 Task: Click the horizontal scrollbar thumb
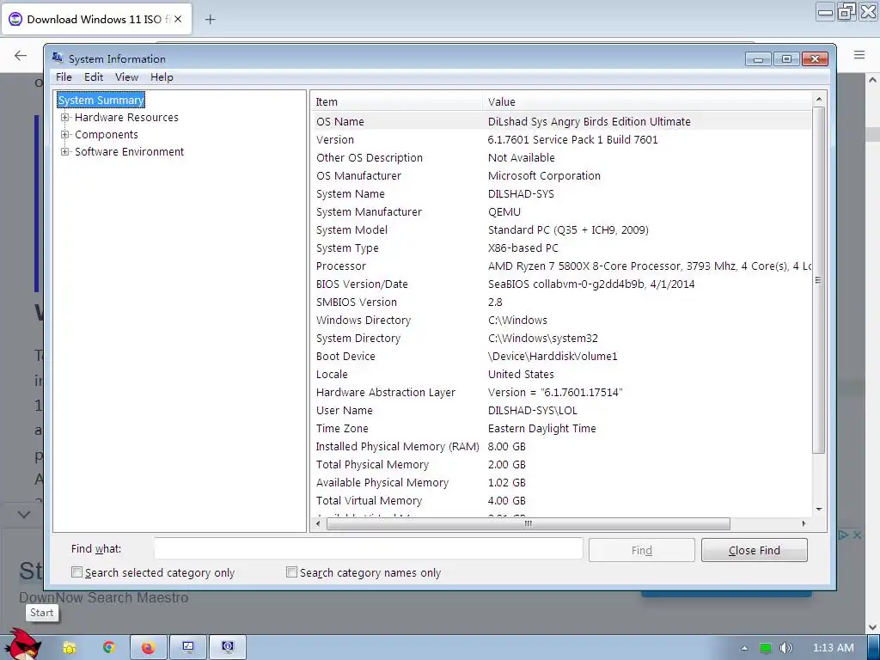pyautogui.click(x=529, y=523)
